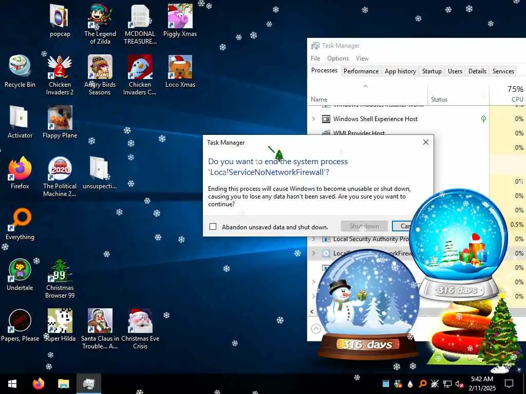Screen dimensions: 526x394
Task: Sort processes by the CPU column
Action: (x=508, y=94)
